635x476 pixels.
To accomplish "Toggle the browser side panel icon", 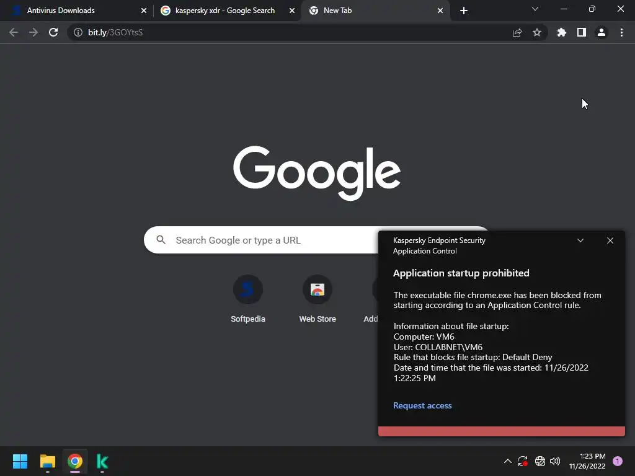I will click(x=582, y=32).
